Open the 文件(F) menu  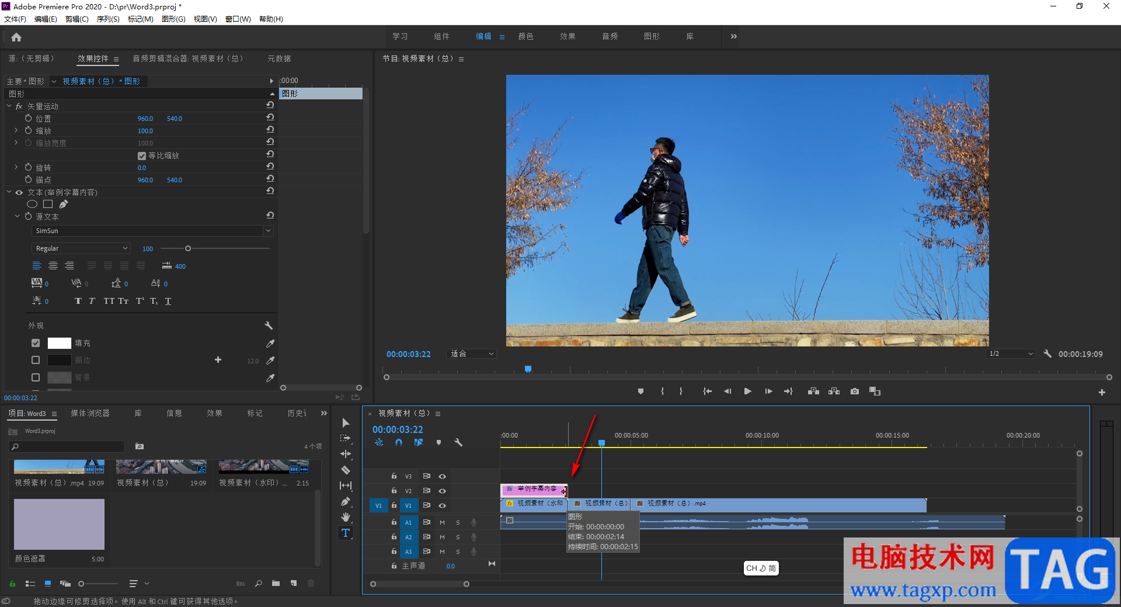[15, 19]
